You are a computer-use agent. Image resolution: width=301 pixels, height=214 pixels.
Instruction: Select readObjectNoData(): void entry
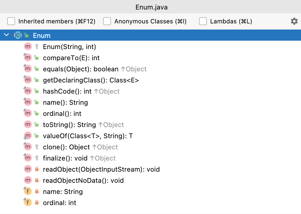coord(83,181)
